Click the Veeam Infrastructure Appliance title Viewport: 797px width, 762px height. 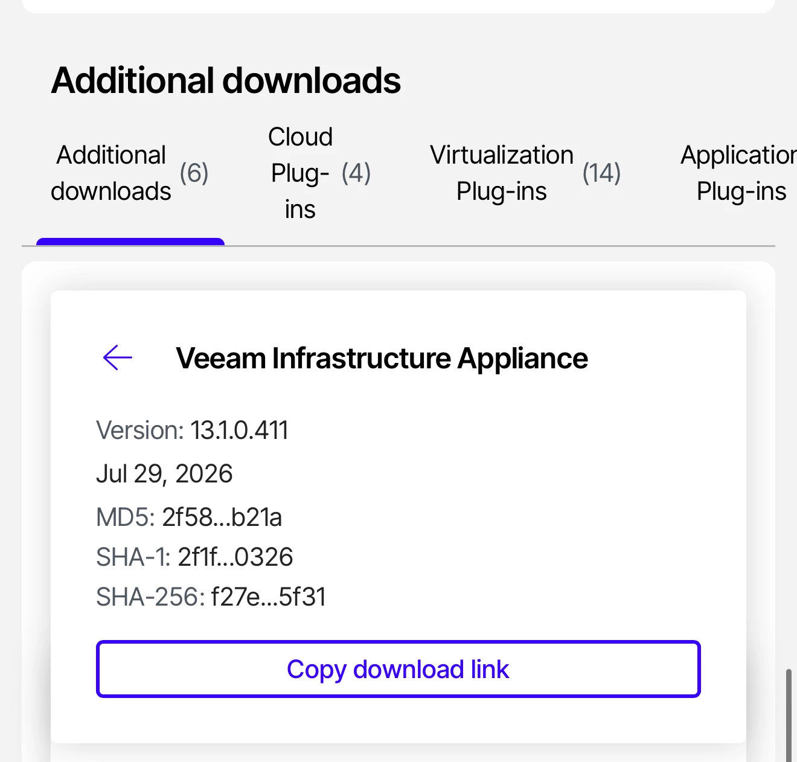pos(382,358)
